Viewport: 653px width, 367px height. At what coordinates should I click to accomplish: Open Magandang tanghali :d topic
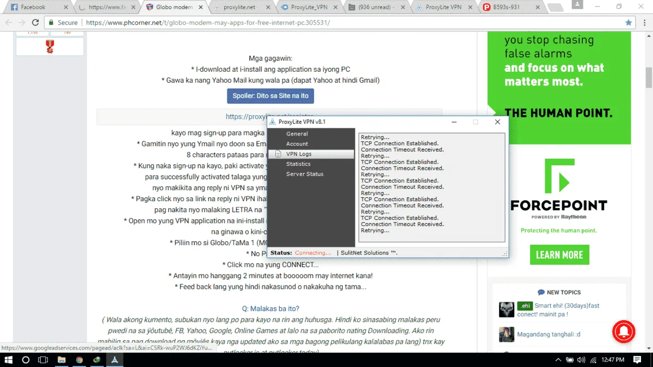[549, 334]
